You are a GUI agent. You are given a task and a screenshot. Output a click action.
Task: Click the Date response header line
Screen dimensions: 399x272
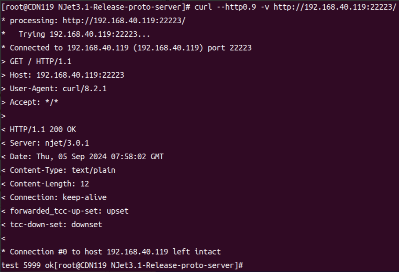(87, 157)
